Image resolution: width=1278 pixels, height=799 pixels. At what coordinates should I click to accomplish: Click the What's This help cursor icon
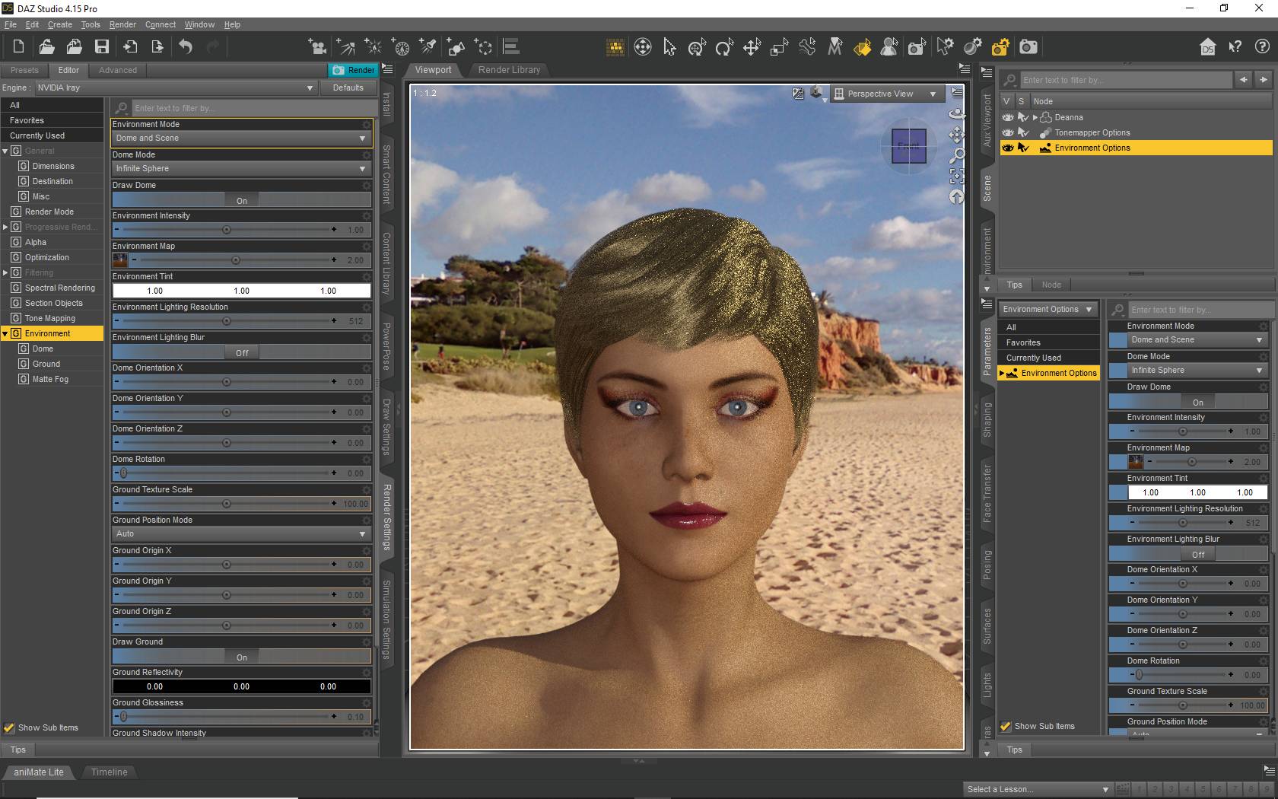(x=1235, y=47)
